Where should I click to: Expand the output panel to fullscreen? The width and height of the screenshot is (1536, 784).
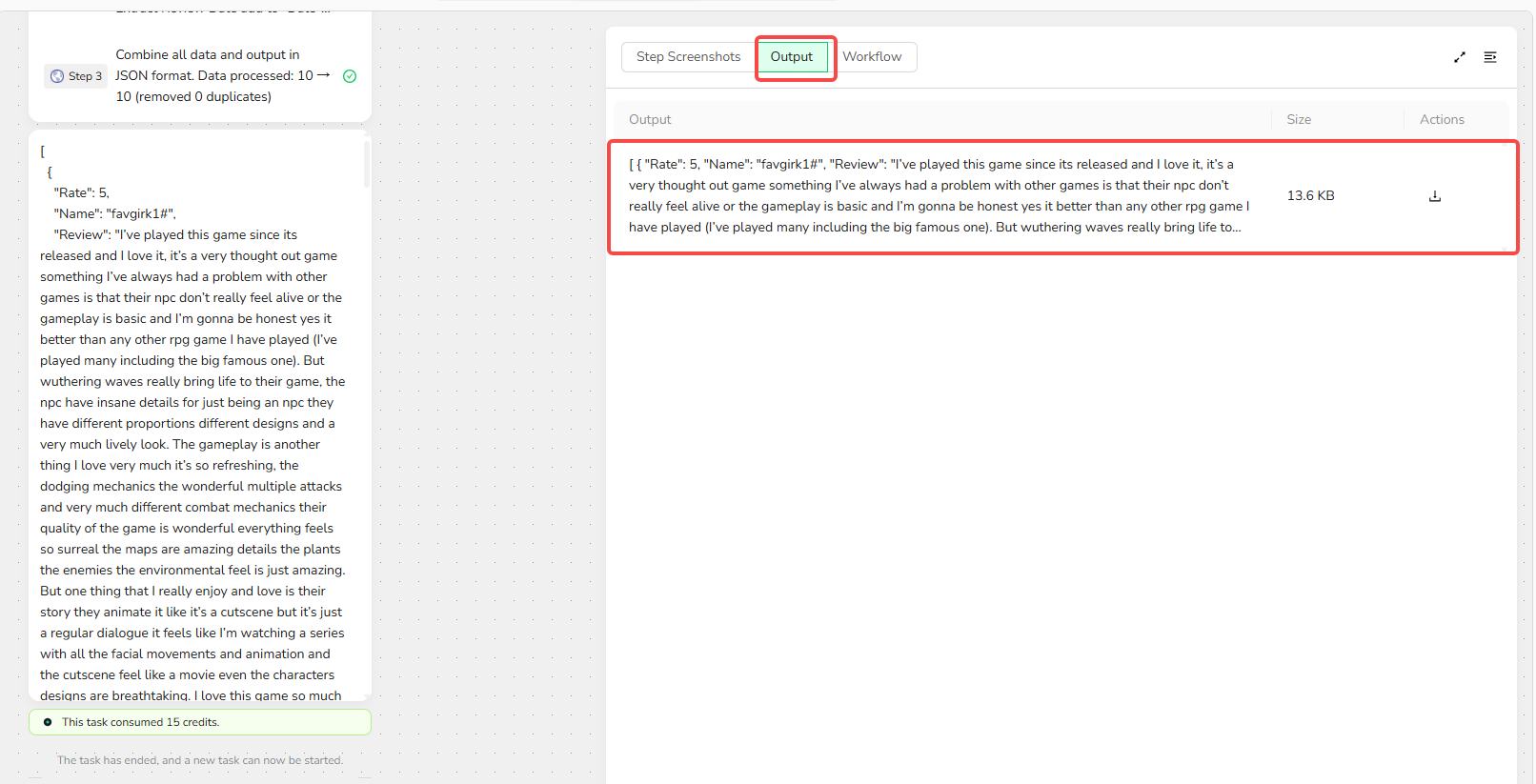pyautogui.click(x=1459, y=57)
